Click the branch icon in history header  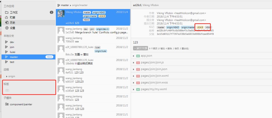coord(59,5)
